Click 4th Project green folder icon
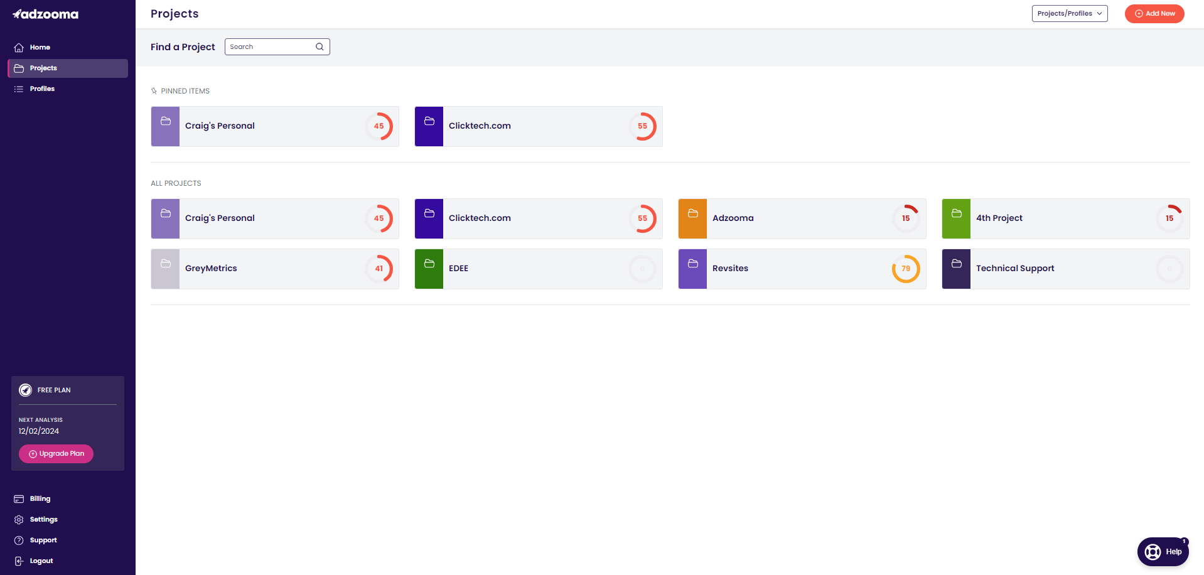The image size is (1204, 575). click(957, 213)
